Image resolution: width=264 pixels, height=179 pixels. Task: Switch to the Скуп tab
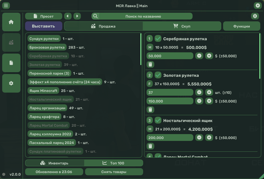coord(182,26)
